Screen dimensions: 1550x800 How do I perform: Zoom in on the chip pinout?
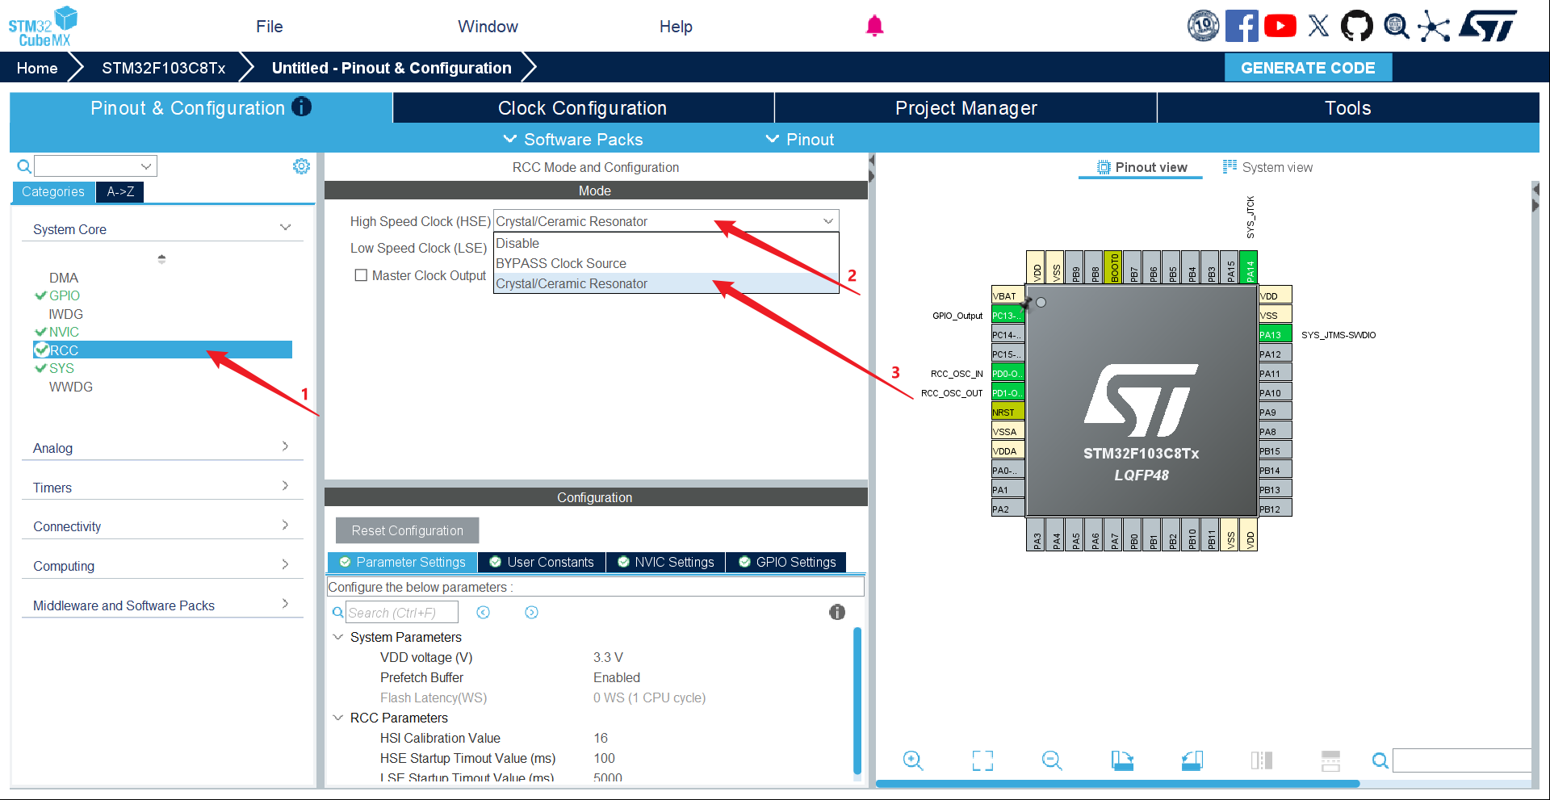[x=913, y=760]
